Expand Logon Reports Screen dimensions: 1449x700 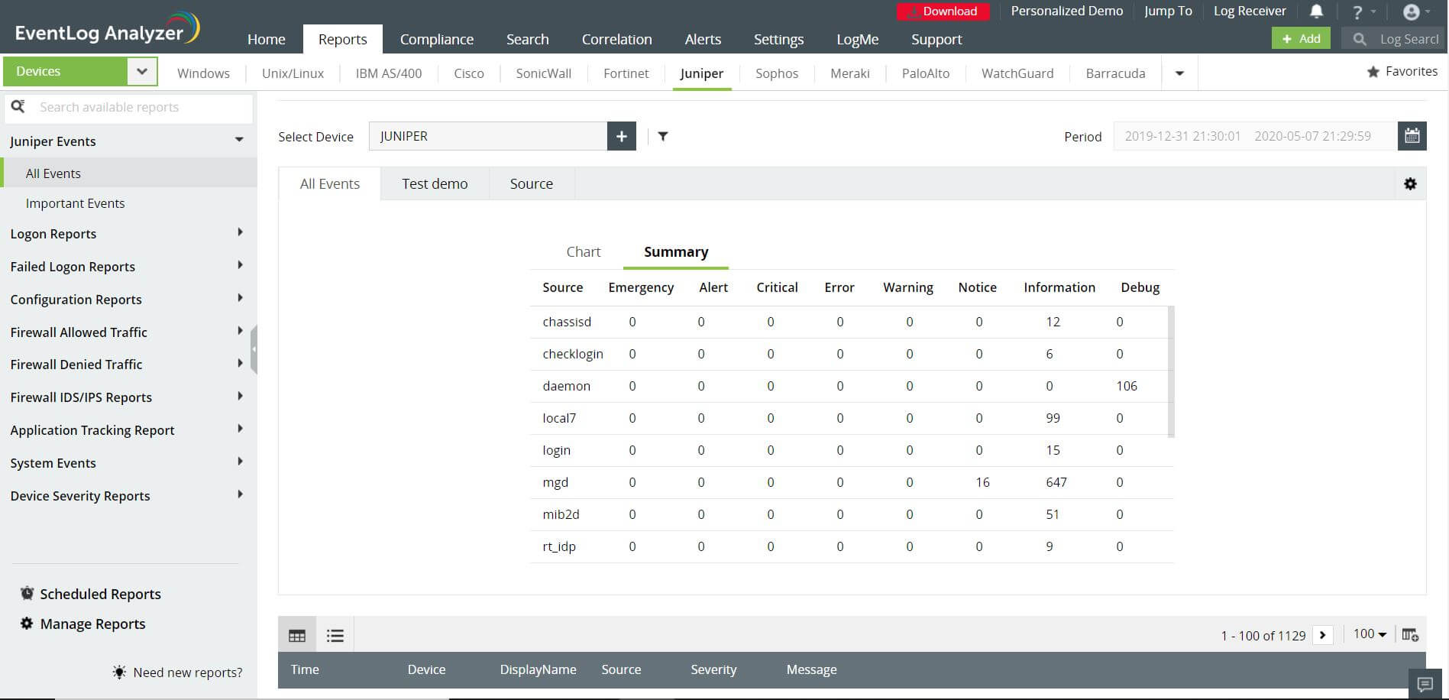click(240, 232)
